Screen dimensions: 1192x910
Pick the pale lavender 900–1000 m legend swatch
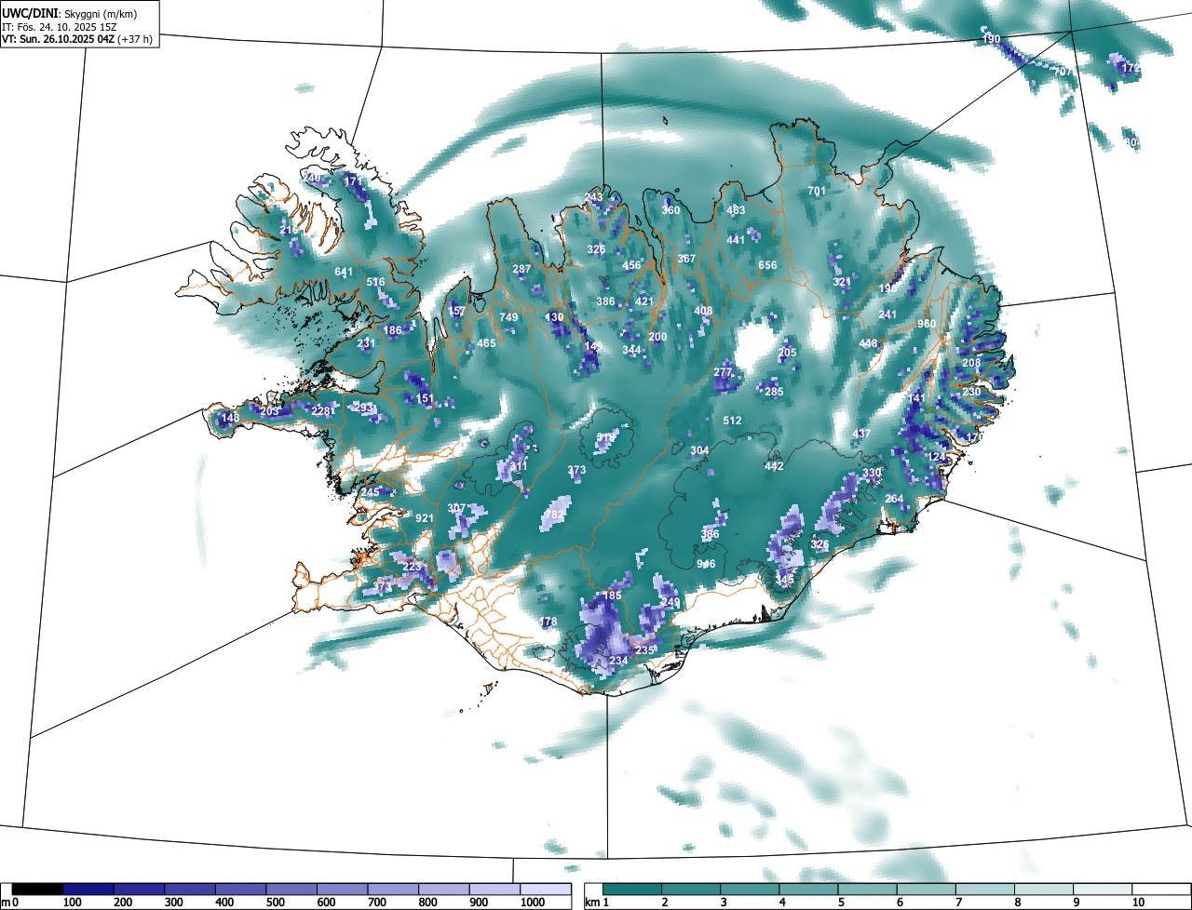(494, 890)
